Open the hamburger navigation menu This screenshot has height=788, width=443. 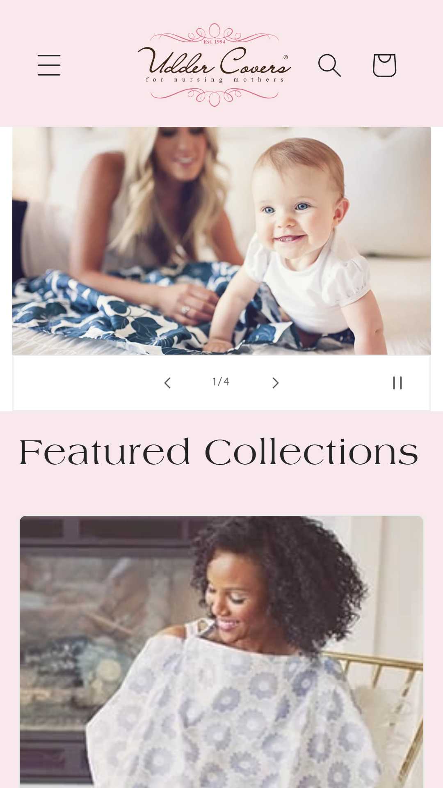coord(49,65)
